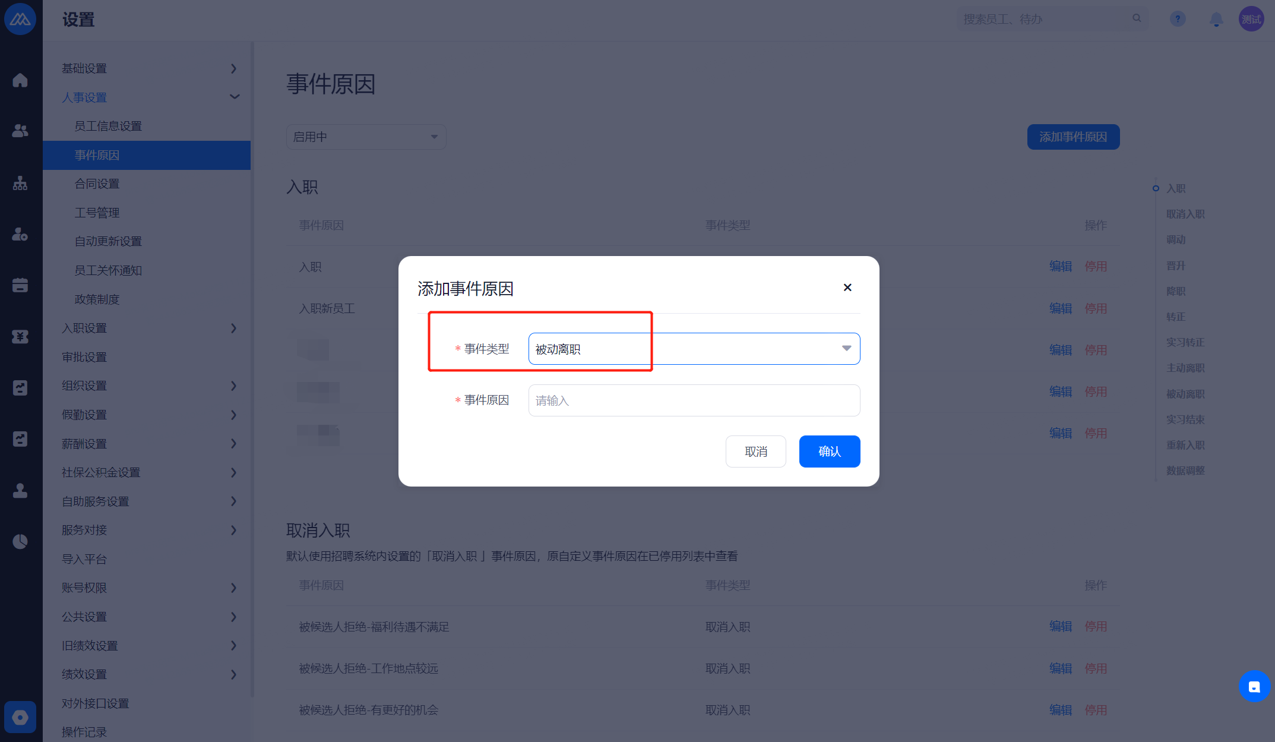
Task: Click the calendar icon in left sidebar
Action: tap(20, 285)
